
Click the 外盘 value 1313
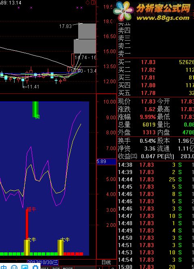149,132
